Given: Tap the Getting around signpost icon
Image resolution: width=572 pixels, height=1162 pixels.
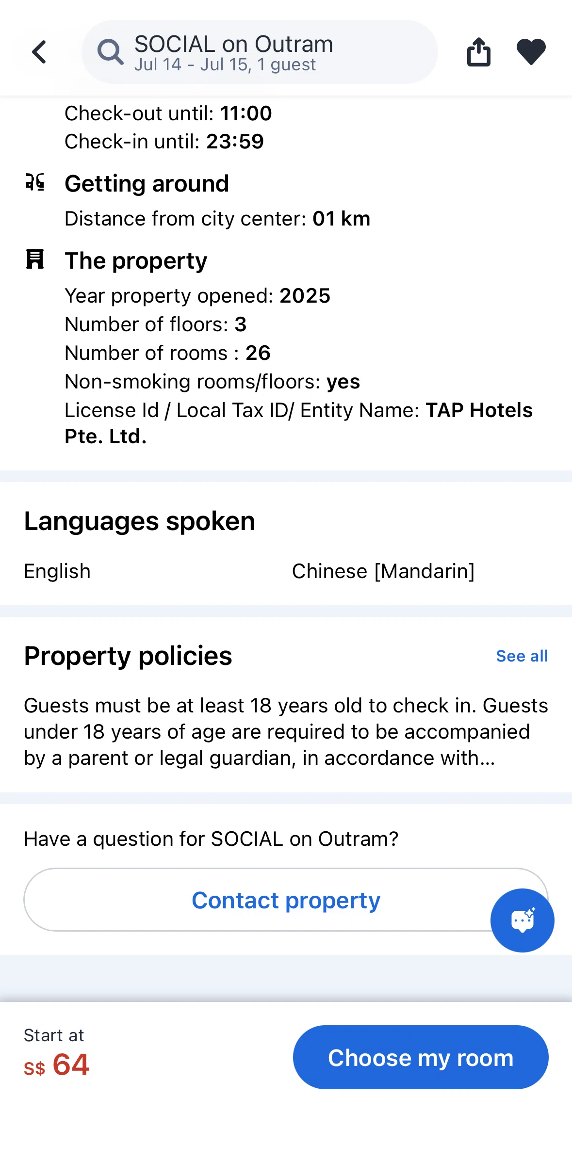Looking at the screenshot, I should tap(35, 182).
